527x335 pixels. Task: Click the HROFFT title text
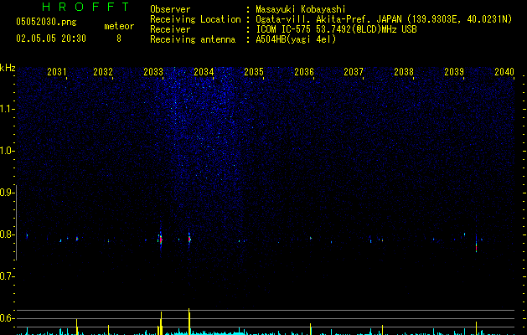[86, 7]
